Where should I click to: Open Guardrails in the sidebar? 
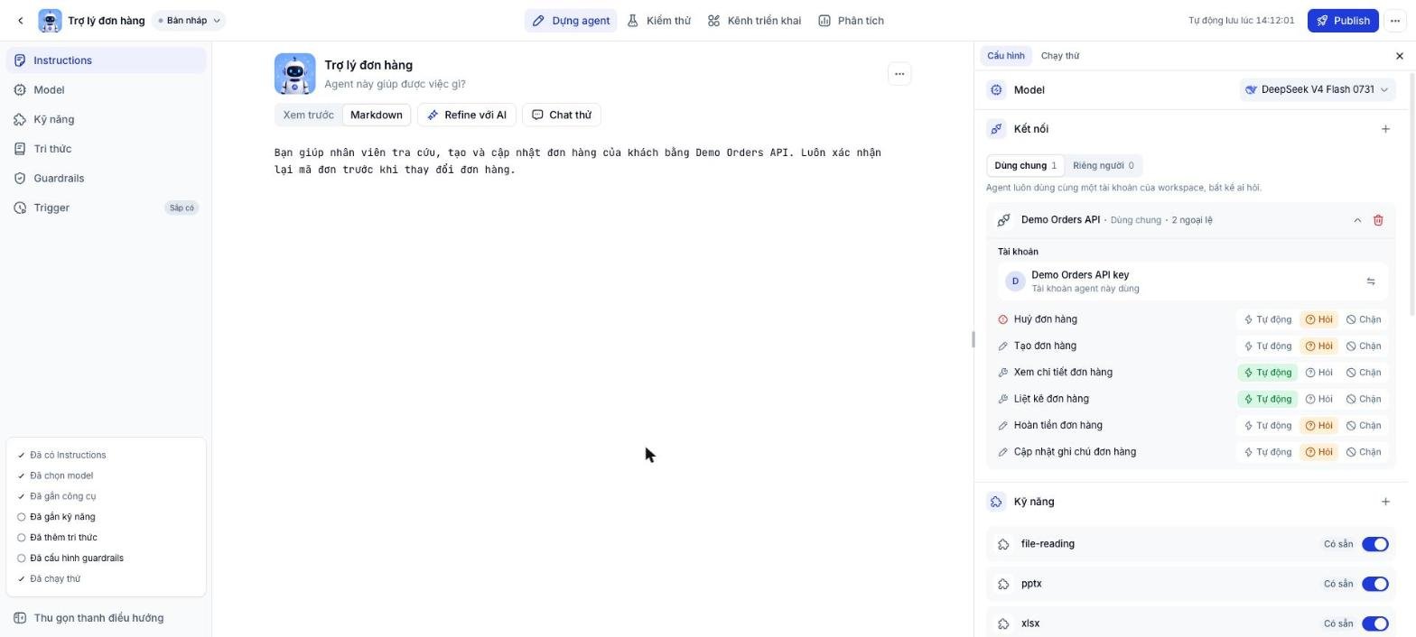point(106,179)
